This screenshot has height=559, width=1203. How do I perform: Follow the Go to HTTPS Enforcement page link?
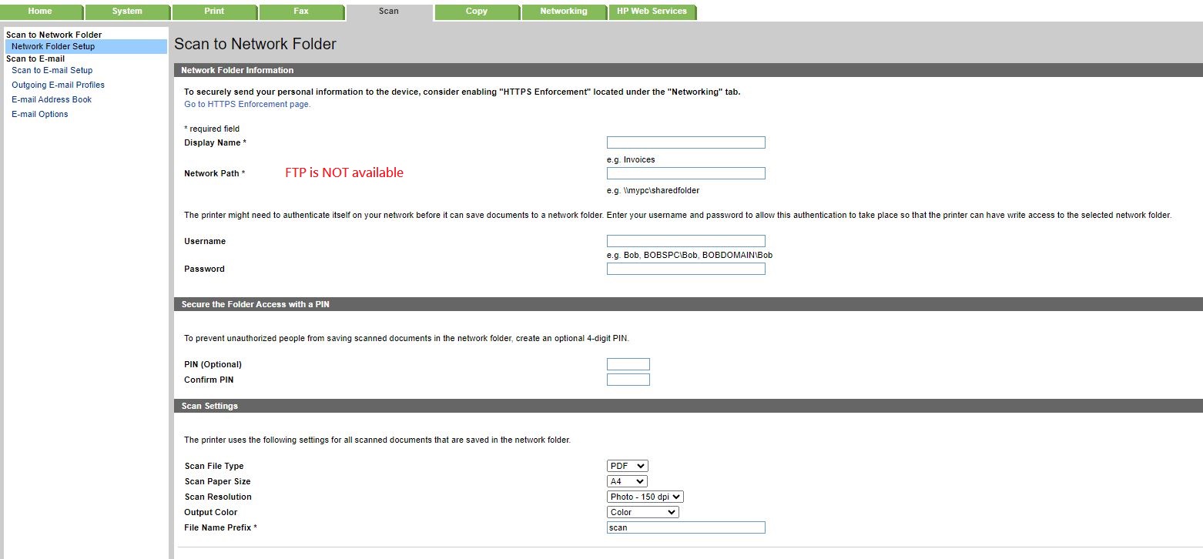tap(247, 104)
